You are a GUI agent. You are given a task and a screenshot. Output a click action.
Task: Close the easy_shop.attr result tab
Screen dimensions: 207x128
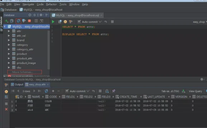(48, 85)
